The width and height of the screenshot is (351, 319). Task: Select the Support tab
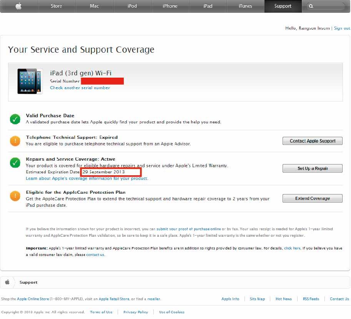[x=283, y=6]
